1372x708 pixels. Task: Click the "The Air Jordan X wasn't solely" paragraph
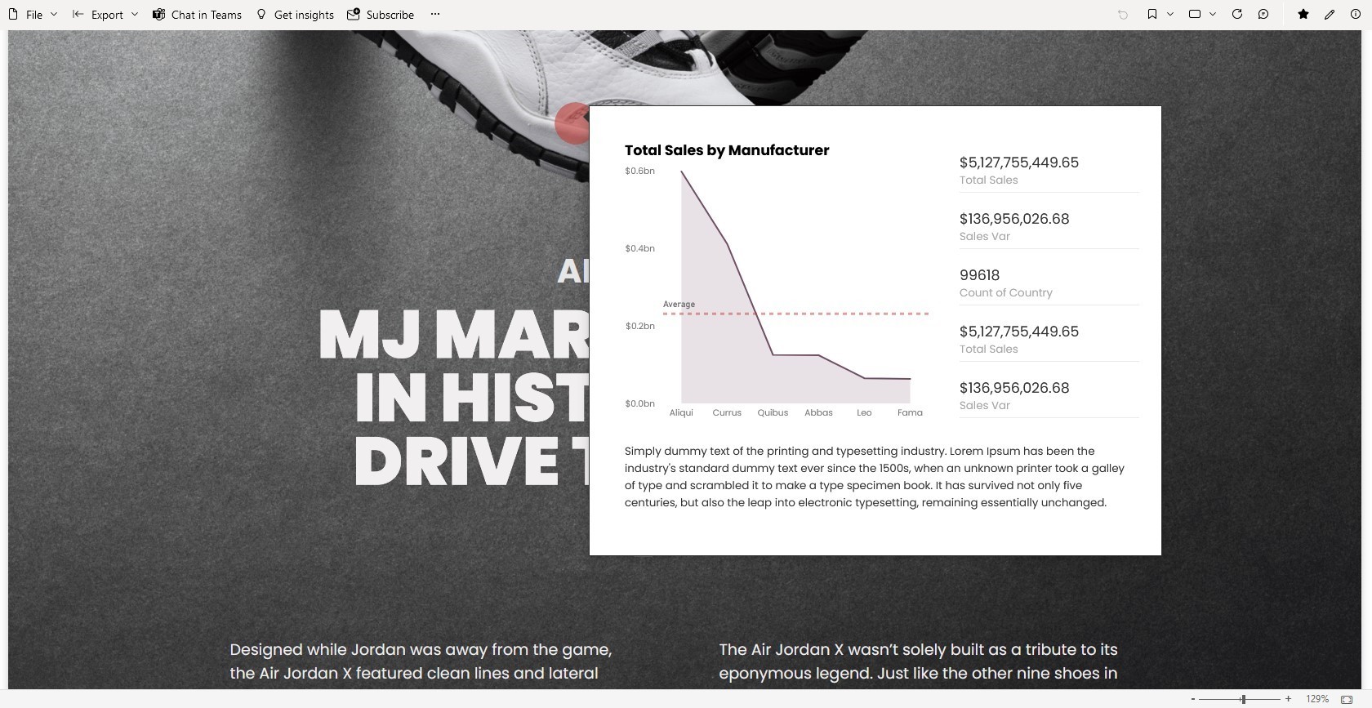(918, 661)
